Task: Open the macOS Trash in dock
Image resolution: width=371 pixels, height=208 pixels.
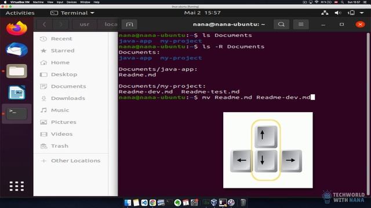Action: click(x=243, y=202)
